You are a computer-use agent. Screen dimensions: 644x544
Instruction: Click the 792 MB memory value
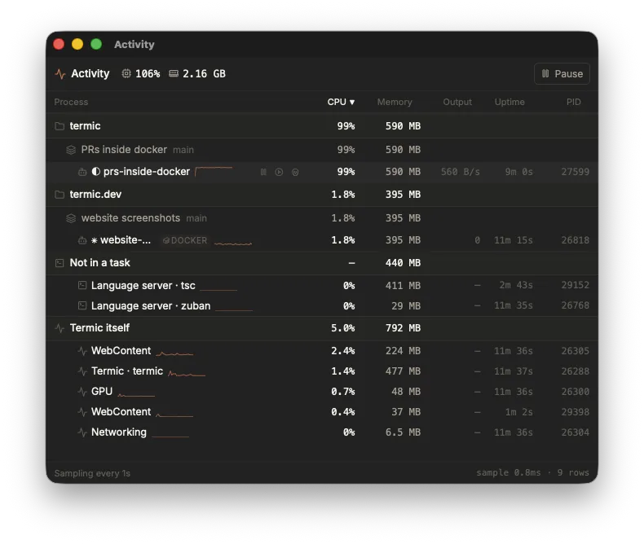403,328
